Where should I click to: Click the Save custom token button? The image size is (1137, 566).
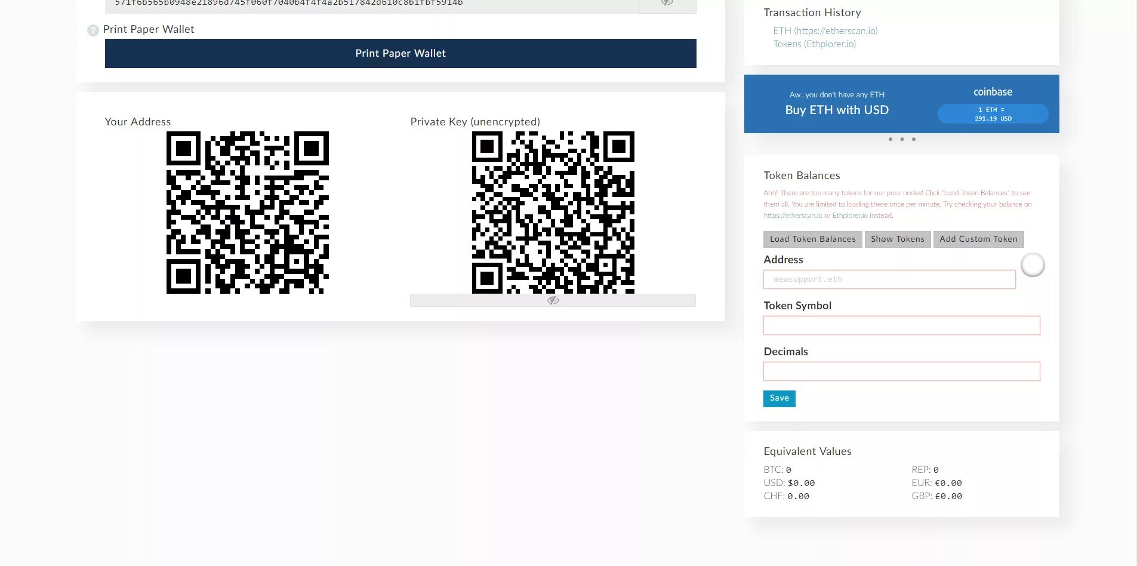click(779, 398)
